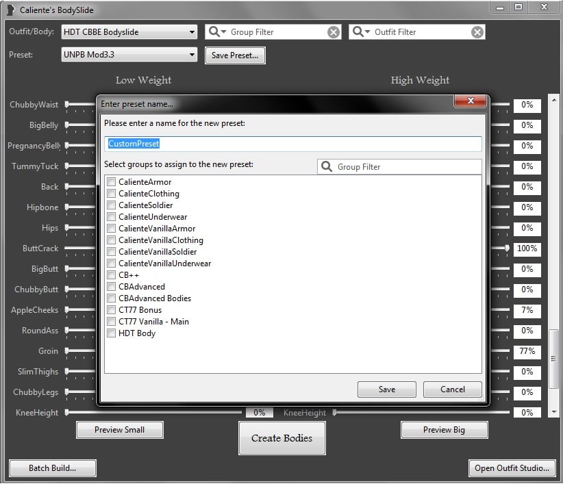Check the HDT Body group
563x486 pixels.
(112, 333)
